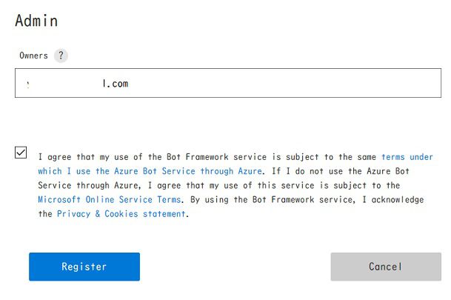
Task: Uncheck the Bot Framework agreement checkbox
Action: tap(21, 153)
